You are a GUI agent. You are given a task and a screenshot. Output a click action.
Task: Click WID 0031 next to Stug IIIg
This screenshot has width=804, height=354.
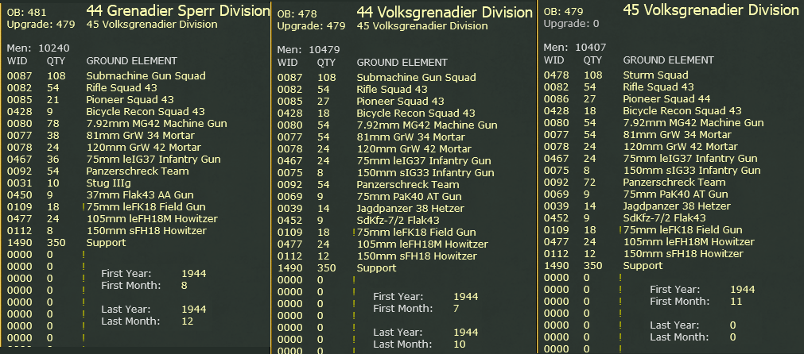[18, 183]
